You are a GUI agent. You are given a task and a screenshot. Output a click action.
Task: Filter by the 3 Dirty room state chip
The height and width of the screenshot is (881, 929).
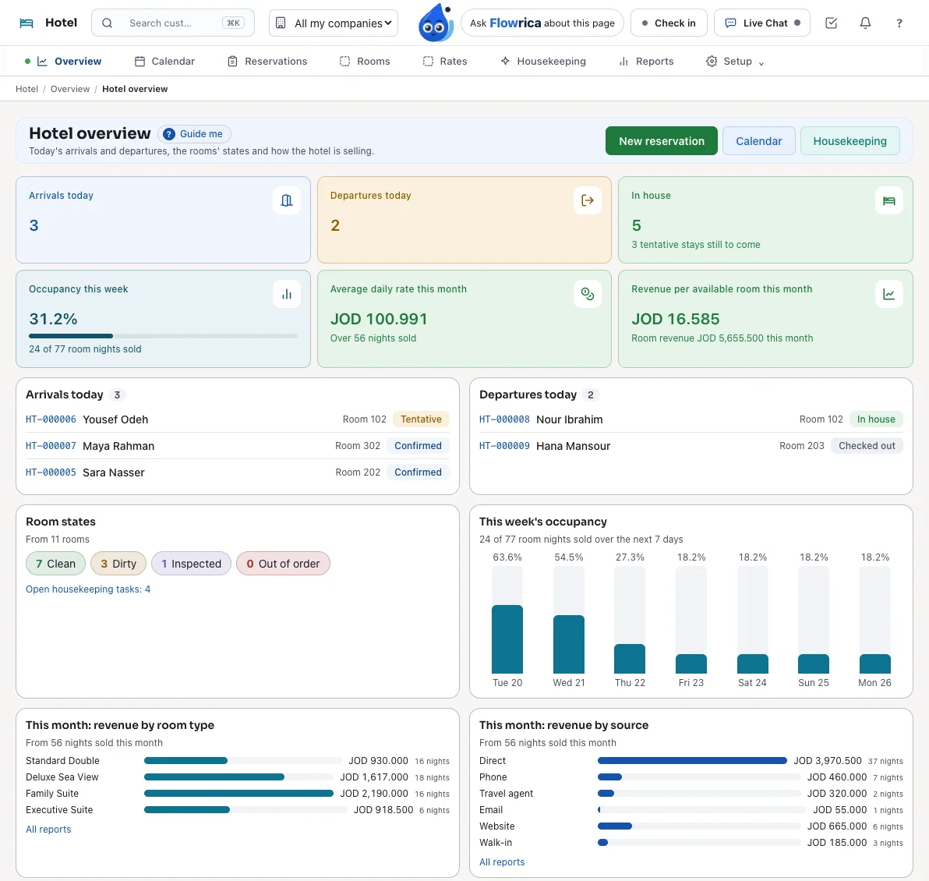pyautogui.click(x=118, y=564)
